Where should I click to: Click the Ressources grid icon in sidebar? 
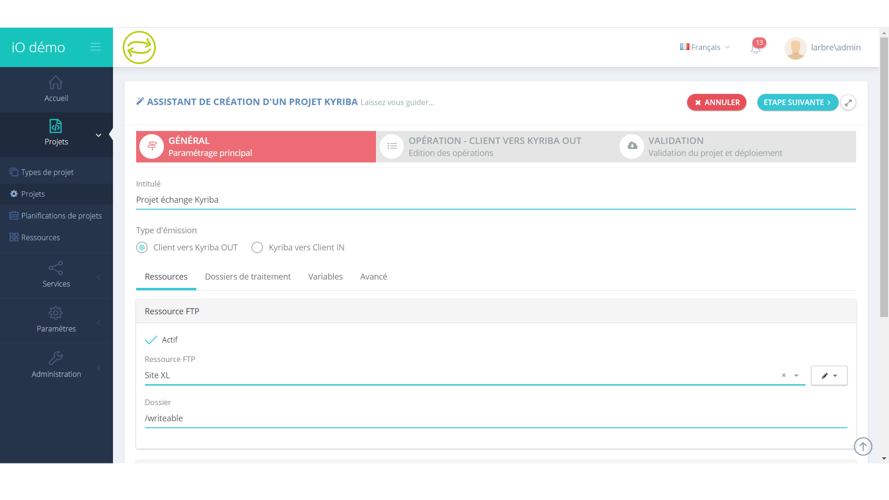coord(14,237)
